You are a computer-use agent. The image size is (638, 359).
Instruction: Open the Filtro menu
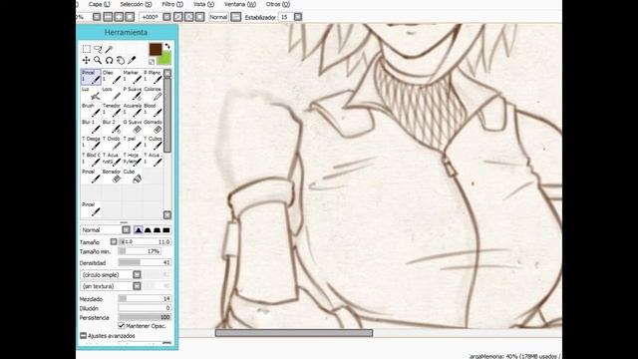coord(172,4)
